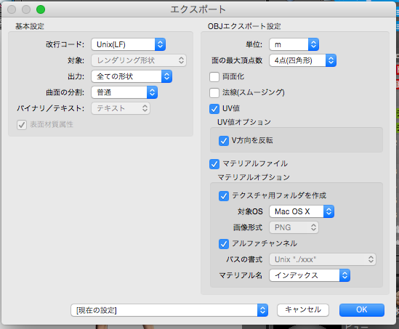This screenshot has width=399, height=329.
Task: Open the [現在の設定] preset dropdown
Action: 169,310
